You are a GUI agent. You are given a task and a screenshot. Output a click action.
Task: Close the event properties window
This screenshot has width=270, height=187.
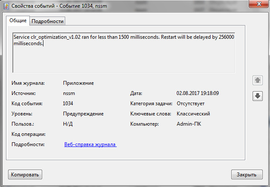coord(259,4)
